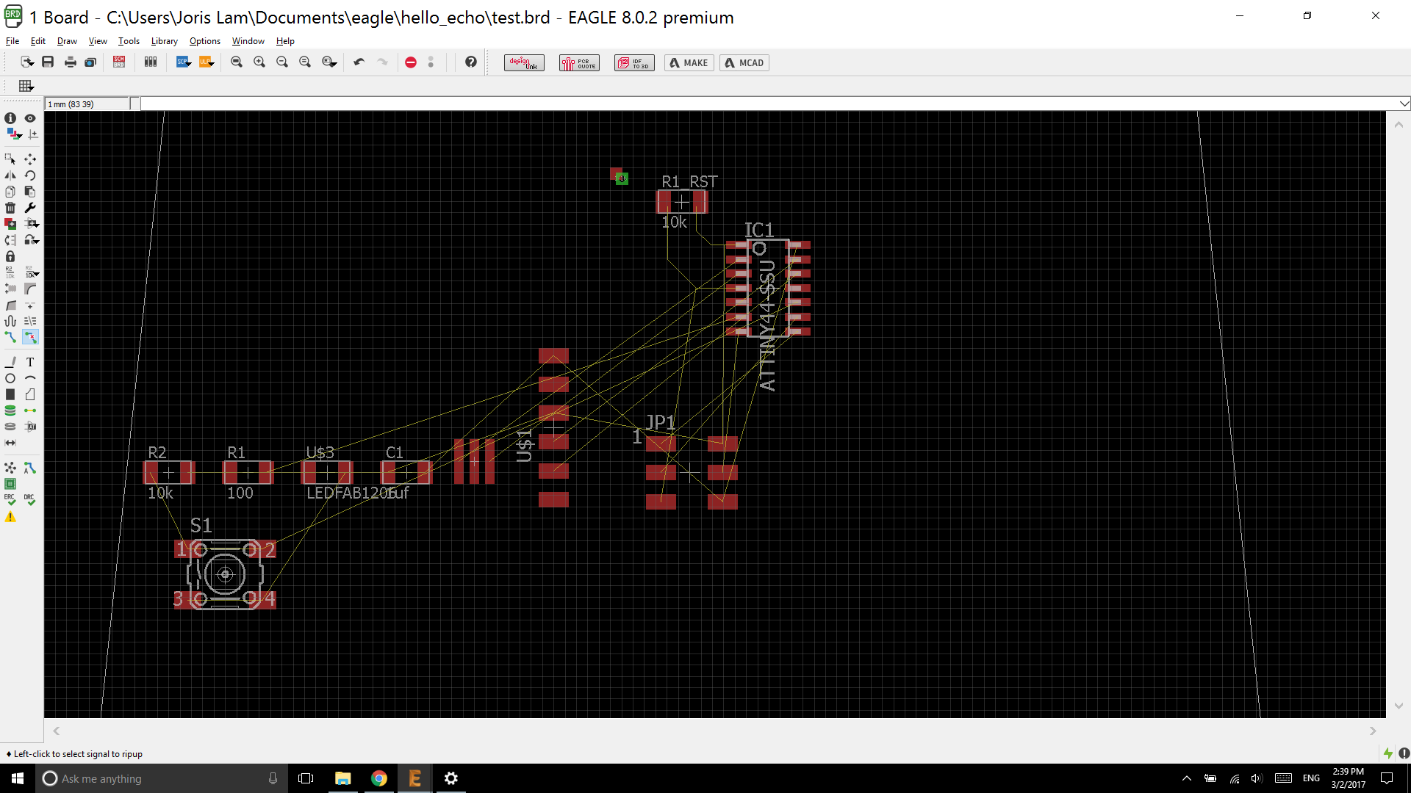The width and height of the screenshot is (1411, 793).
Task: Open the Library menu
Action: 164,41
